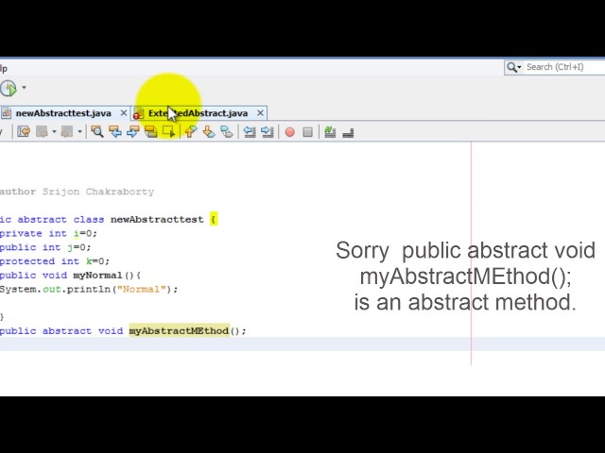Click the Uncomment lines icon

pyautogui.click(x=348, y=133)
